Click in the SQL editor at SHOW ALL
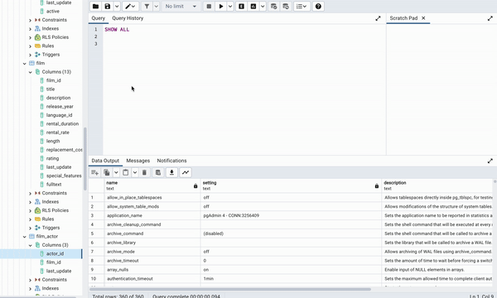The image size is (497, 298). tap(117, 30)
